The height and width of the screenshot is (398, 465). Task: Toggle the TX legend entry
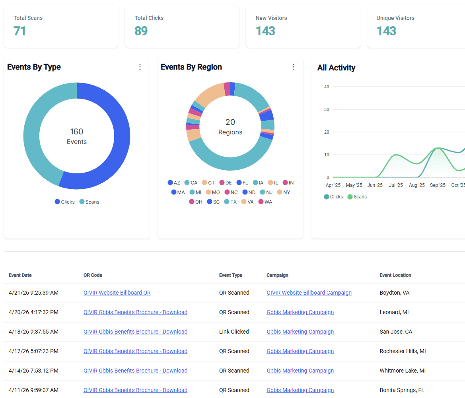click(230, 202)
